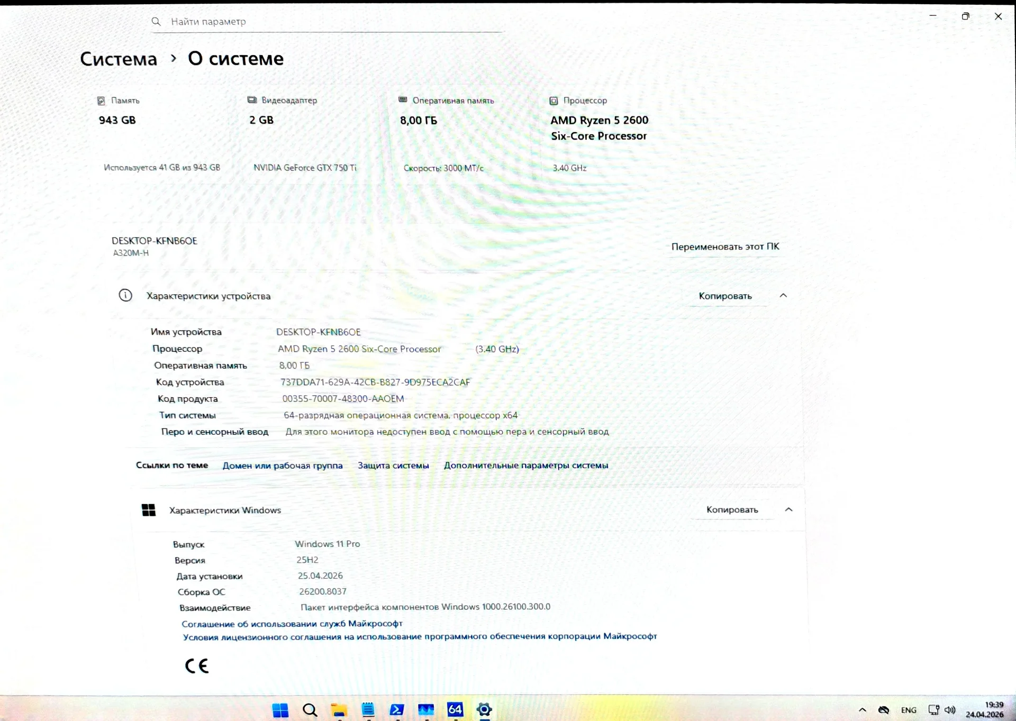Image resolution: width=1016 pixels, height=721 pixels.
Task: Click the device ID value '737DDA71-629A…'
Action: click(375, 382)
